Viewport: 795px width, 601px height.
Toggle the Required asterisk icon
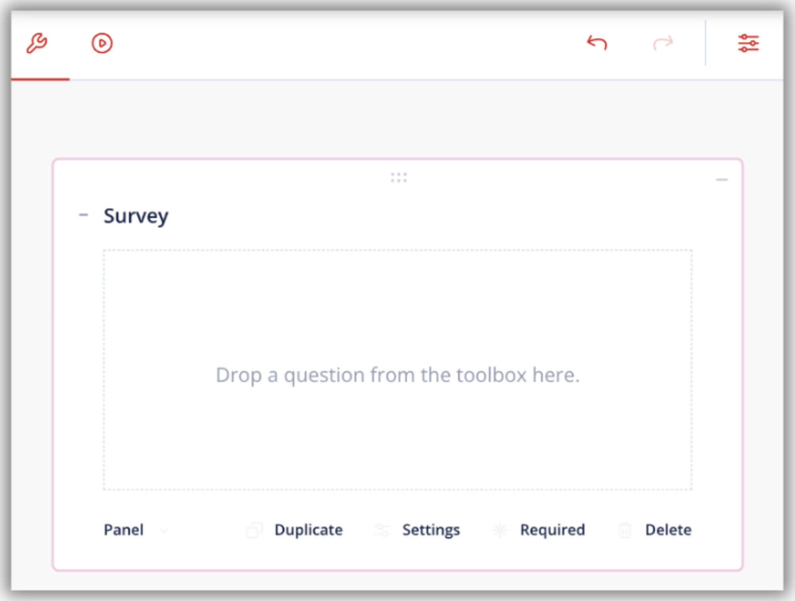500,530
